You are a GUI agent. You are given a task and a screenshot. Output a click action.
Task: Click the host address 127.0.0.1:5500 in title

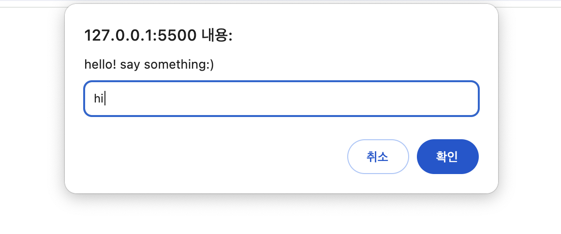(140, 35)
